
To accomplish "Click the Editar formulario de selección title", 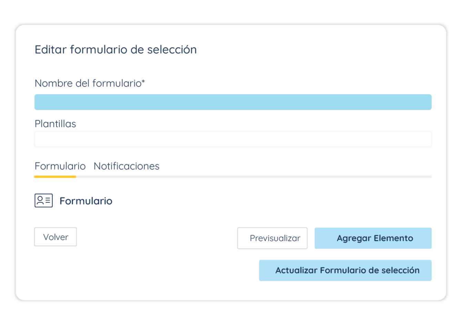I will 116,50.
